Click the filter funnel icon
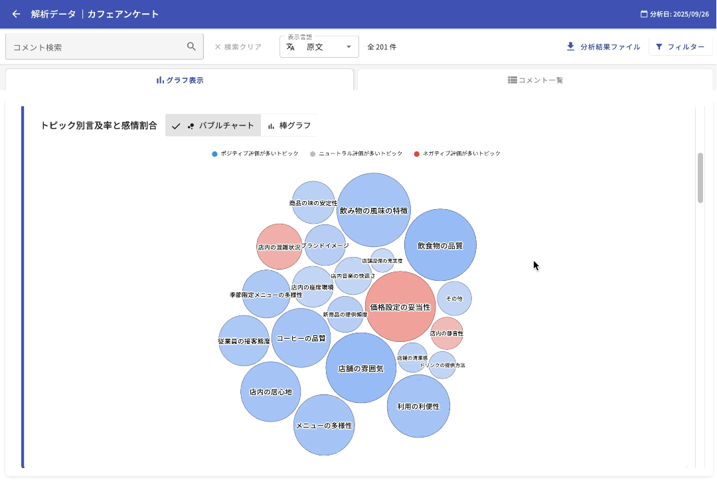717x484 pixels. (x=659, y=46)
